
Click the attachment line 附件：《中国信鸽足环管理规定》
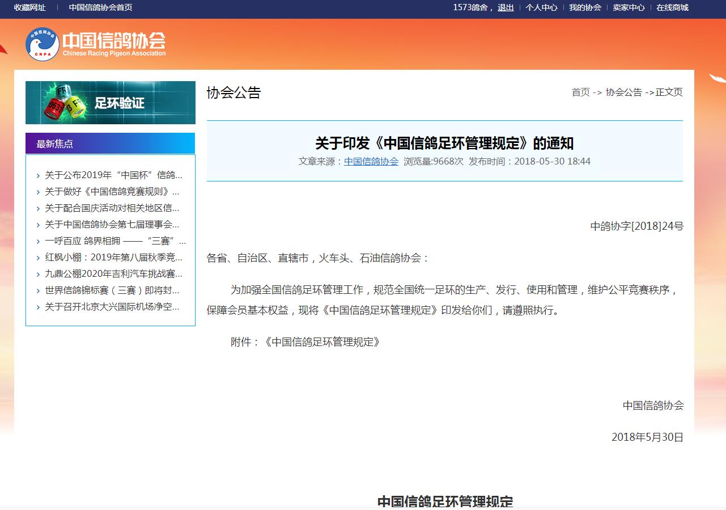click(x=305, y=342)
